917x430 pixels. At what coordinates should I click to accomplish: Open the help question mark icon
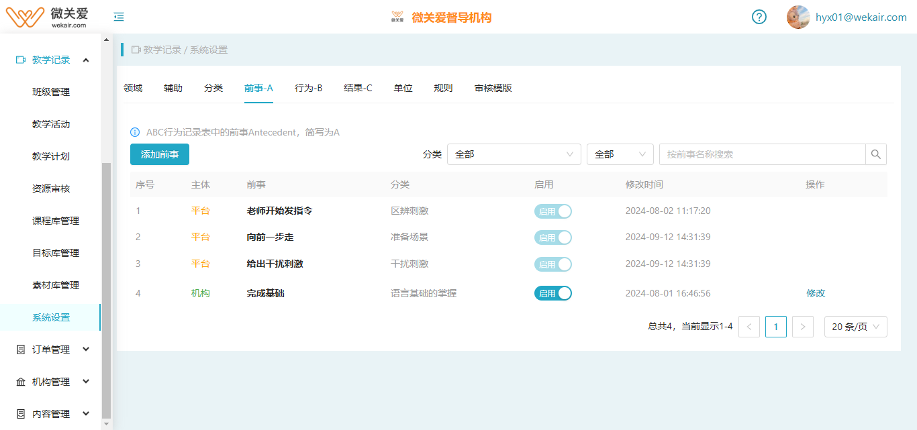(759, 17)
